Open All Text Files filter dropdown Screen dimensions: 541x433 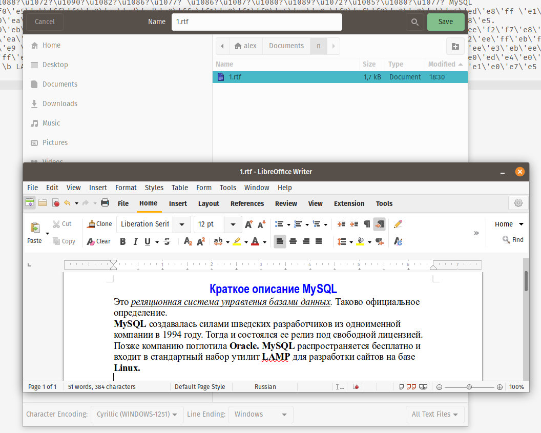(x=435, y=414)
